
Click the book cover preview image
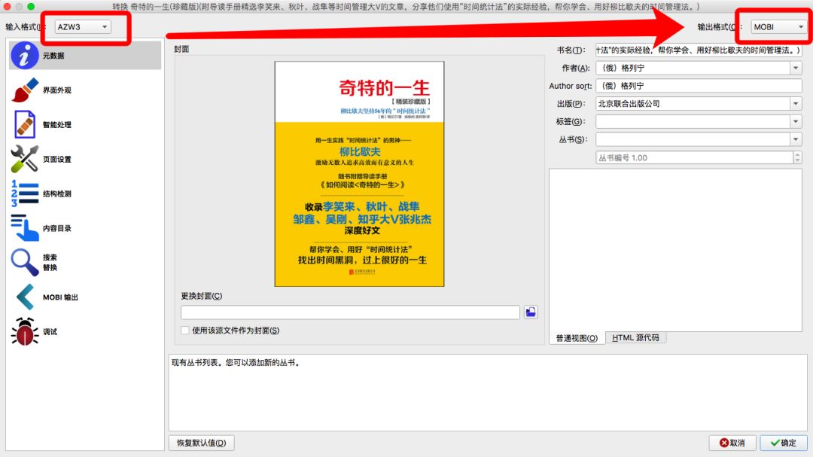(359, 174)
